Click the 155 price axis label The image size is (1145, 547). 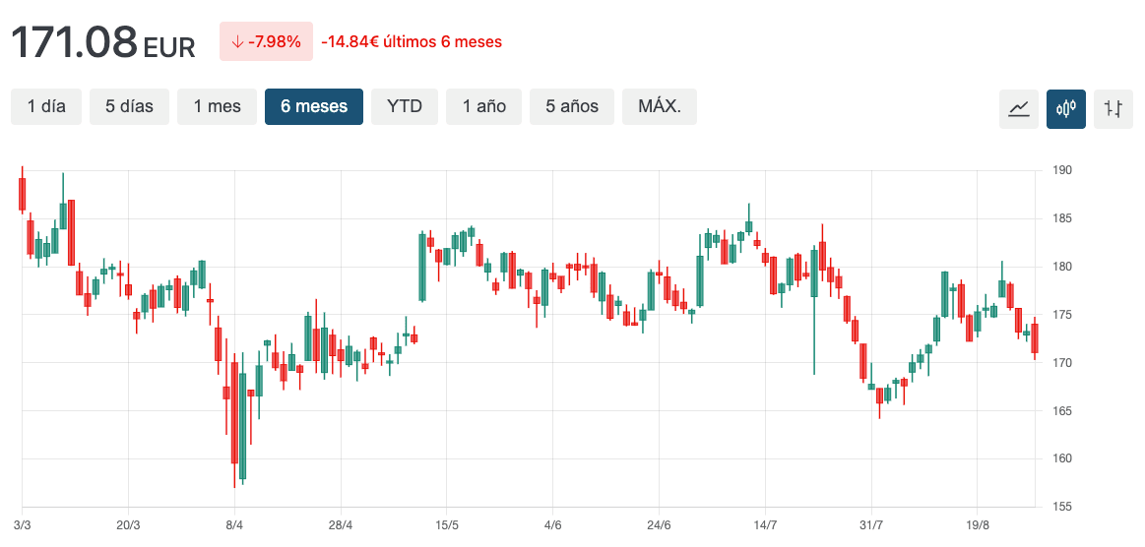coord(1061,507)
